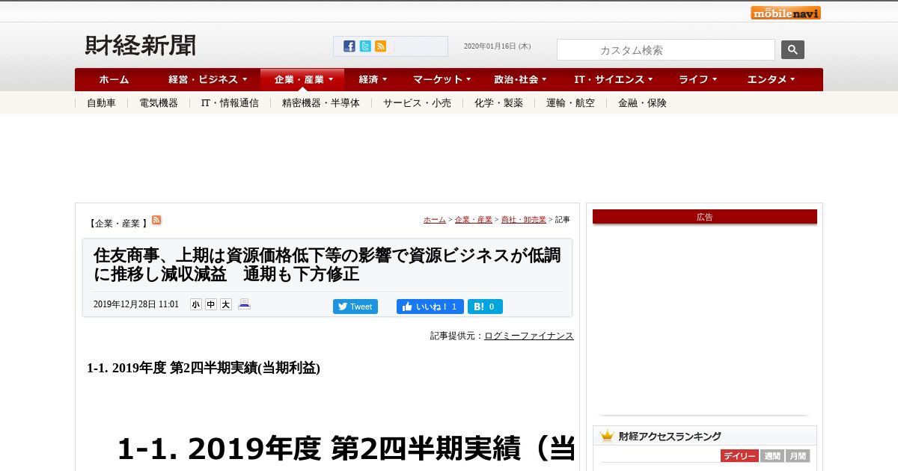Viewport: 898px width, 471px height.
Task: Click the カスタム検索 search field
Action: point(666,50)
